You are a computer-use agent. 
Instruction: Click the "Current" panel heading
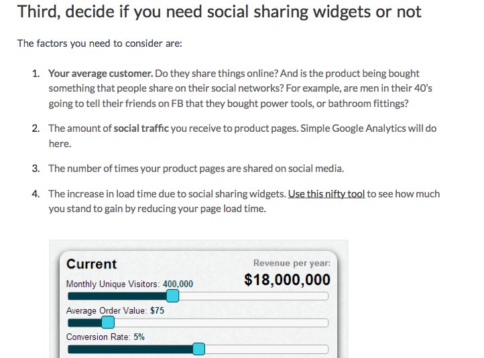(92, 264)
